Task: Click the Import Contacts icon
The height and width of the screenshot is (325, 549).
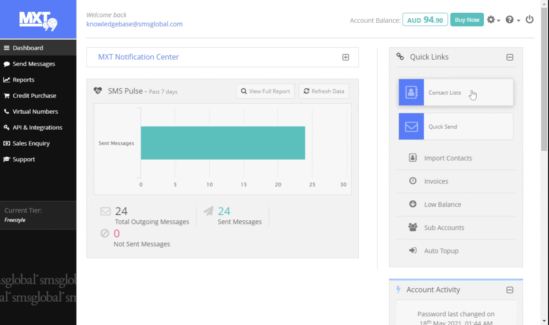Action: click(x=413, y=158)
